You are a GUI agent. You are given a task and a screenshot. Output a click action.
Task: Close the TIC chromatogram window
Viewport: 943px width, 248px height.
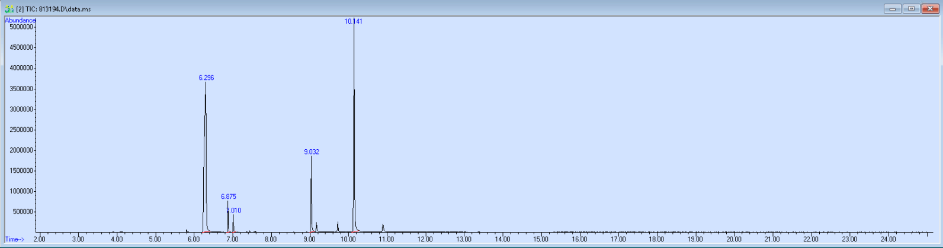930,8
